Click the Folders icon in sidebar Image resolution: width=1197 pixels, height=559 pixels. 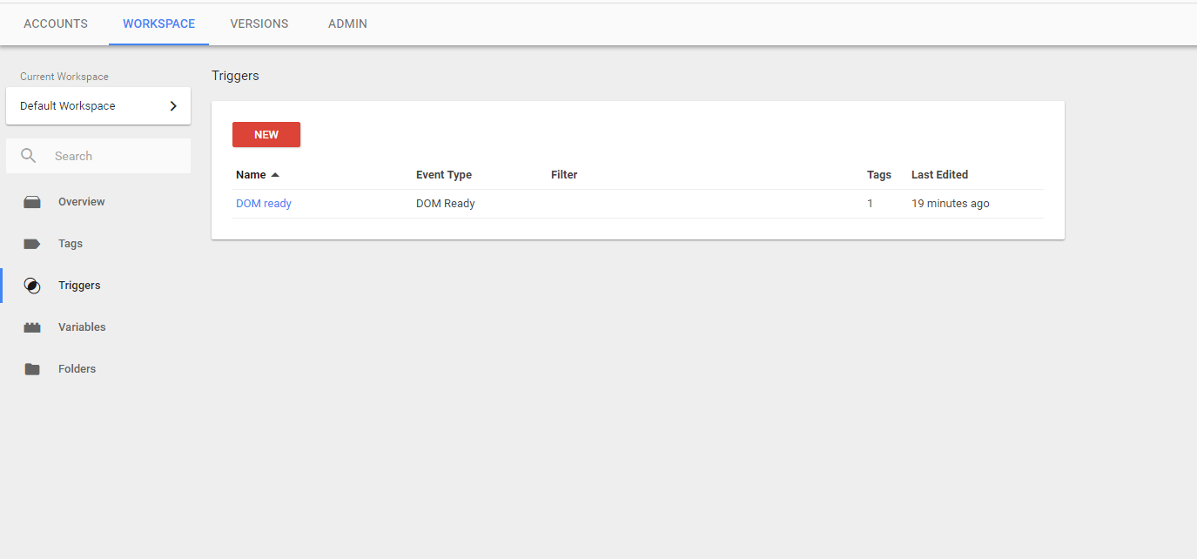32,369
